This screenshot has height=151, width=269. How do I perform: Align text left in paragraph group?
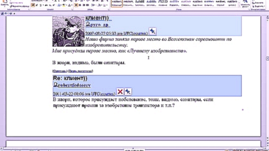(x=76, y=5)
